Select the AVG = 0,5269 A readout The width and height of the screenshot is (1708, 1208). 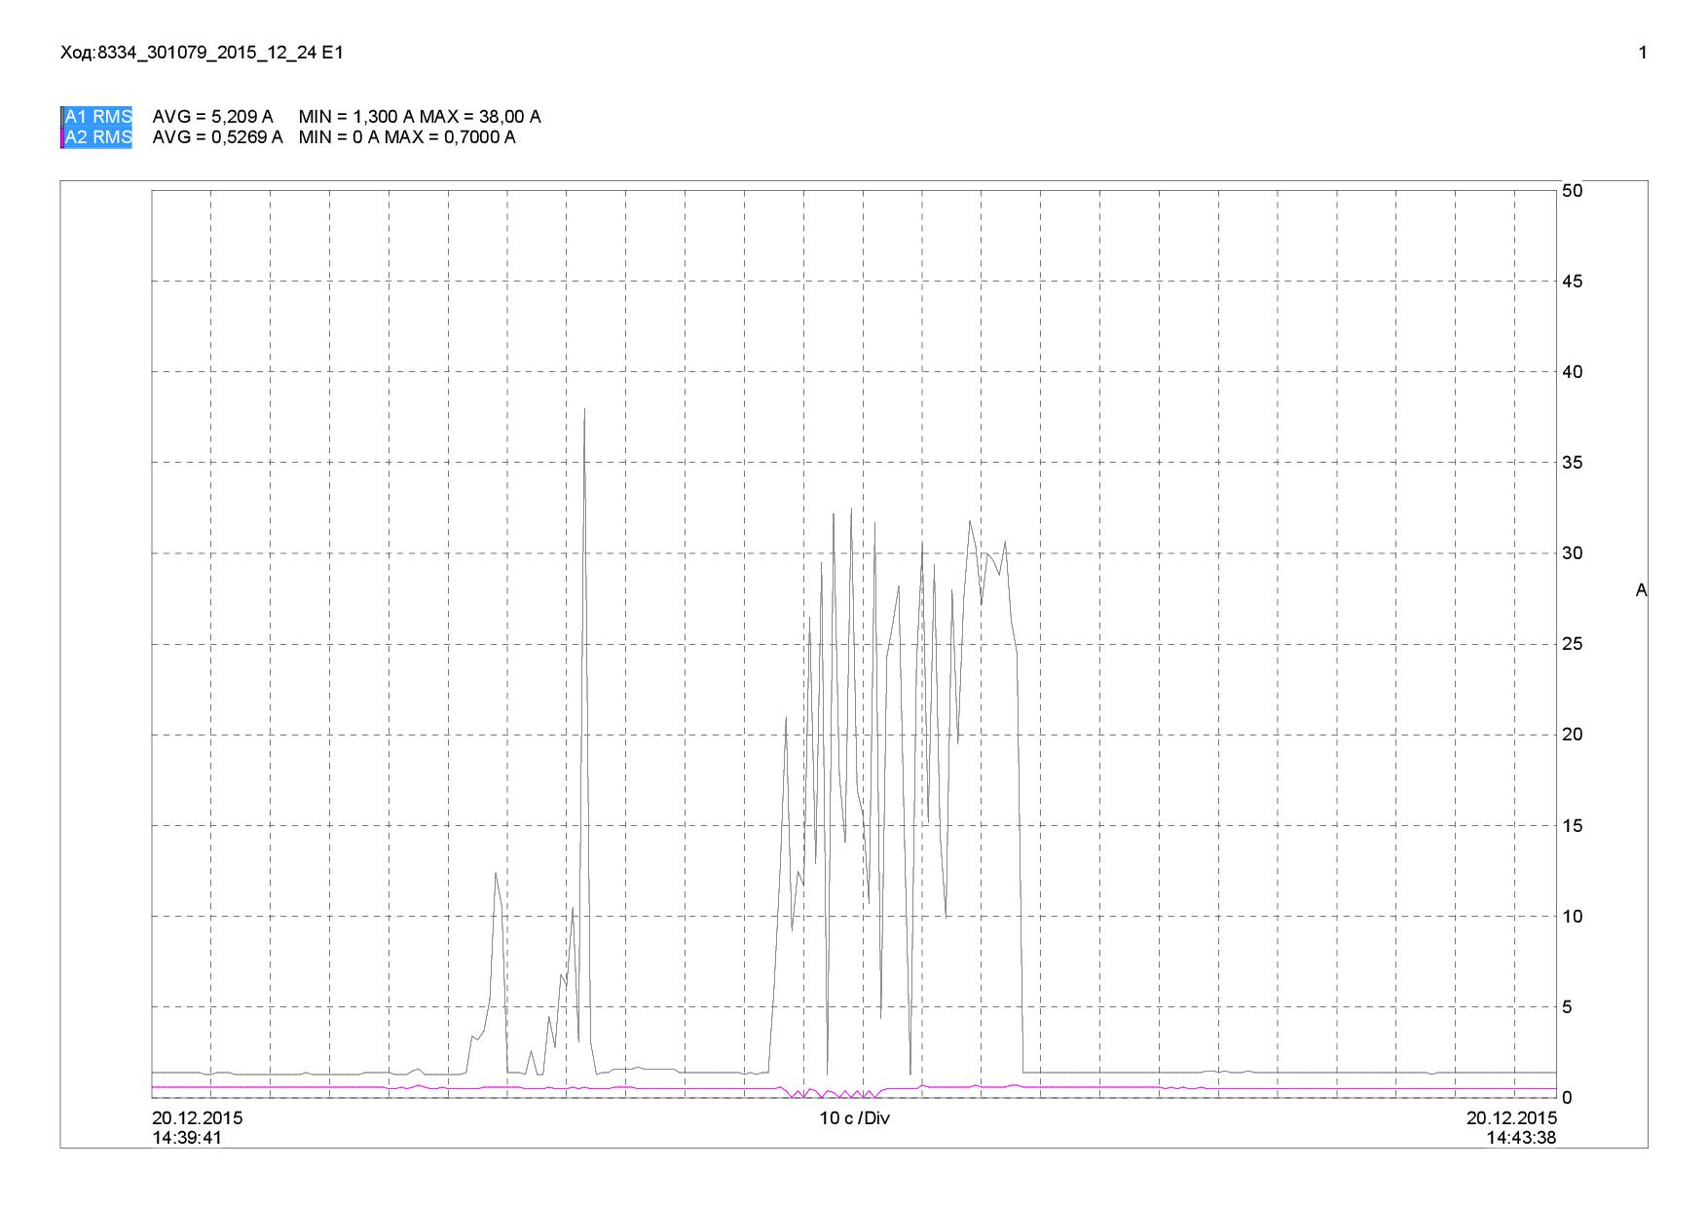(x=218, y=137)
